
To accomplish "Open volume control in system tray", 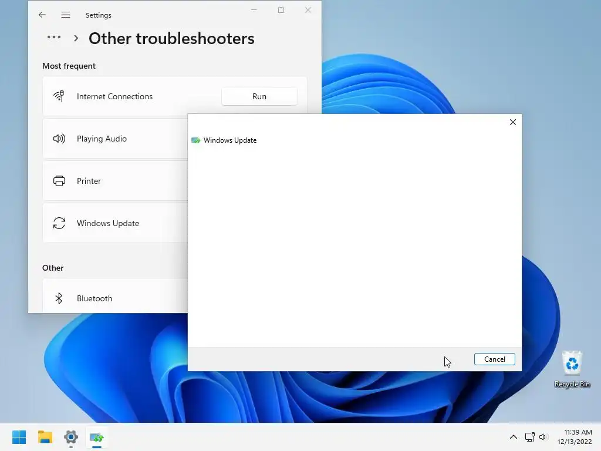I will [x=543, y=437].
